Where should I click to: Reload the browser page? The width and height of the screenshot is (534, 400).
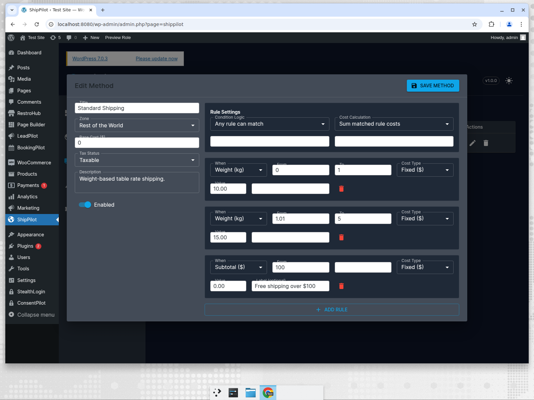coord(37,24)
